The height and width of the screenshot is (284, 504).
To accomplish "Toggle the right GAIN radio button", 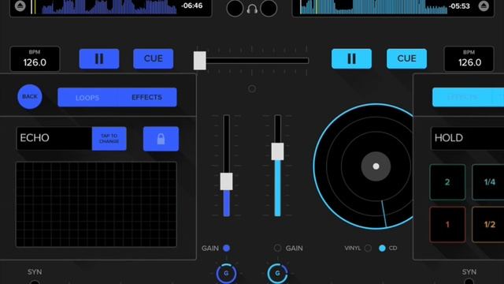I will coord(277,248).
